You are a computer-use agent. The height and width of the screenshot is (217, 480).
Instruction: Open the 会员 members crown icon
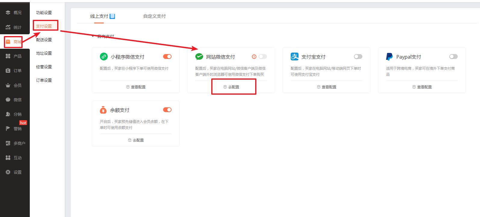coord(8,85)
